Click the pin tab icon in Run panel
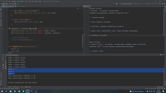Screen dimensions: 166x93 (x=3, y=68)
